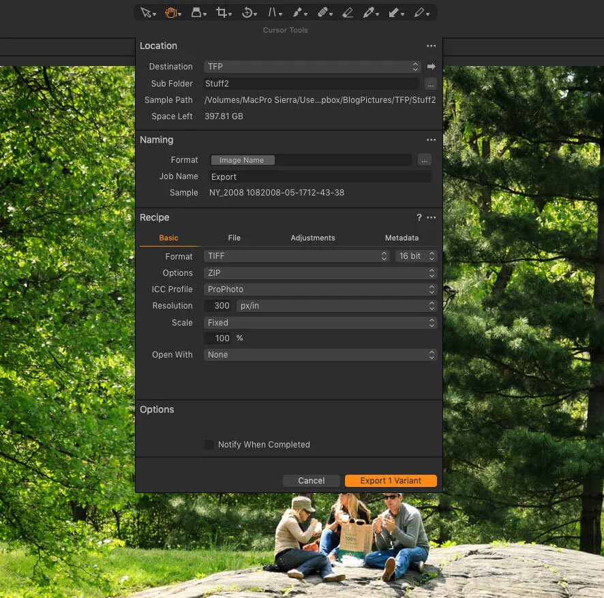Change bit depth dropdown from 16 bit
This screenshot has width=604, height=598.
coord(416,256)
